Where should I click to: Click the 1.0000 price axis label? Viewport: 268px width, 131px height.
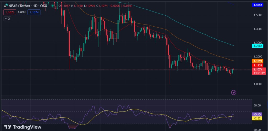(x=258, y=84)
